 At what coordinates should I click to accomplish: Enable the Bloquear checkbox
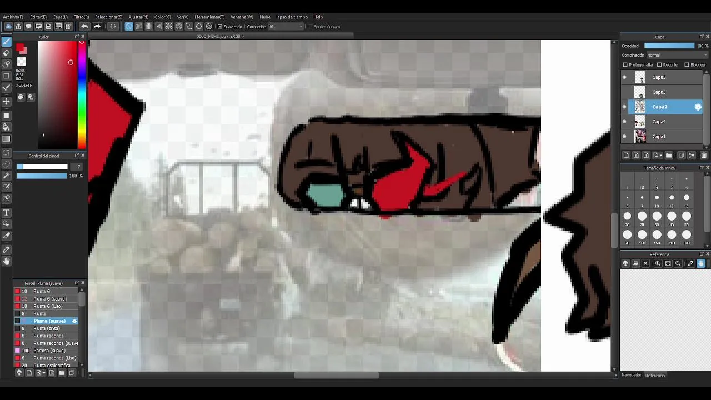[687, 65]
